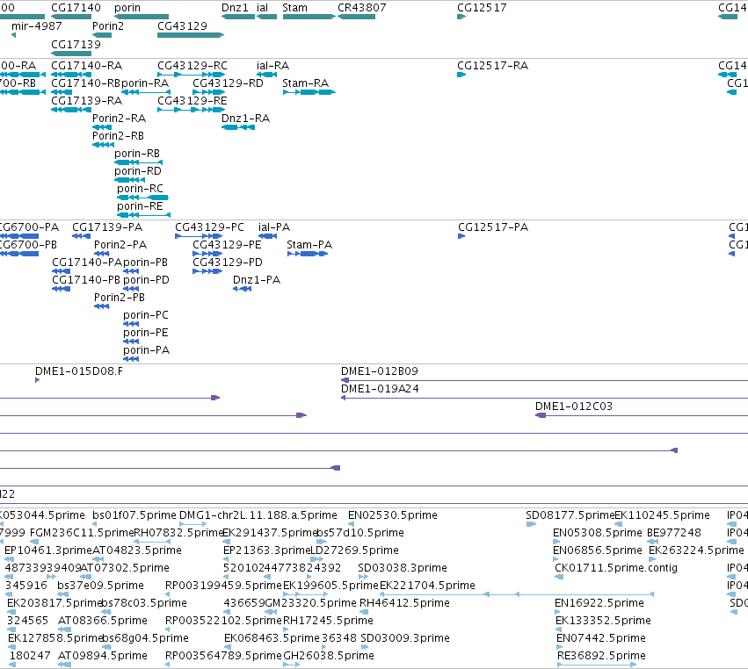Click the GH26038.5prime EST feature
Viewport: 748px width, 669px height.
(x=292, y=665)
